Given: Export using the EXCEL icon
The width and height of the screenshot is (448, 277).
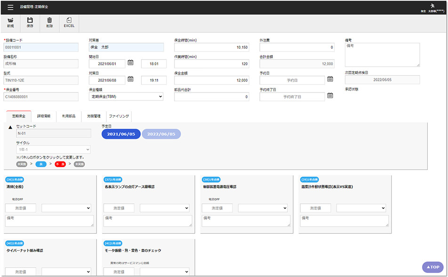Looking at the screenshot, I should pos(69,20).
